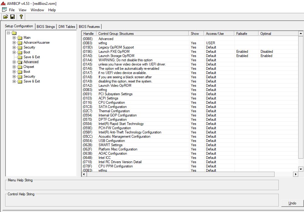Click the ROM document icon beside File menu

5,10
